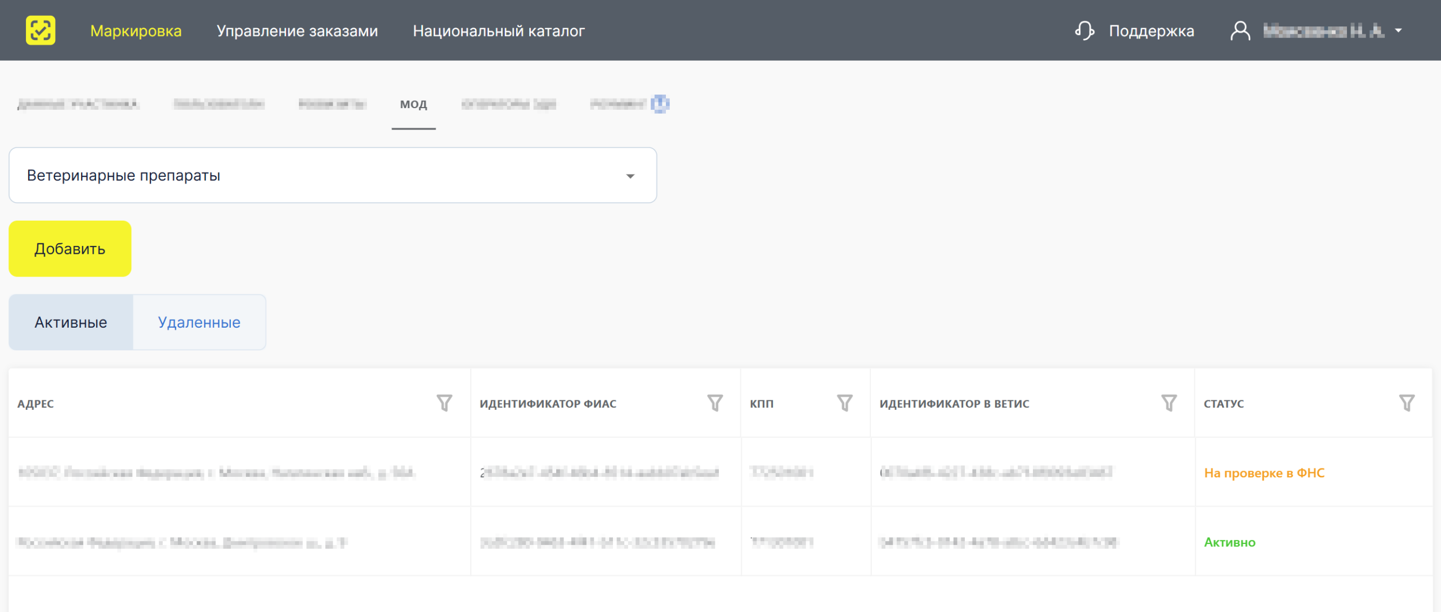
Task: Open the filter for ИДЕНТИФИКАТОР В ВЕТИС column
Action: pos(1169,403)
